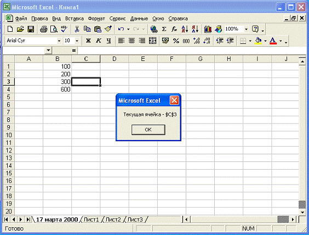Merge and center cells icon
The height and width of the screenshot is (235, 309).
[x=152, y=41]
